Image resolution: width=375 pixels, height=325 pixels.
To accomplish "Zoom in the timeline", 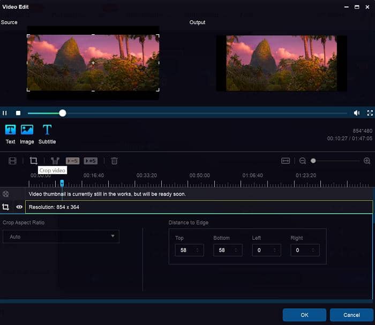I will point(367,161).
